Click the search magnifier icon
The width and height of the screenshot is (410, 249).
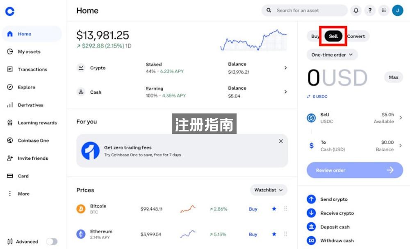(x=269, y=11)
